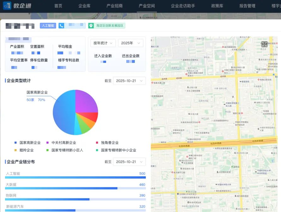281x212 pixels.
Task: Open 企业走访助手 in the top navigation
Action: point(183,6)
